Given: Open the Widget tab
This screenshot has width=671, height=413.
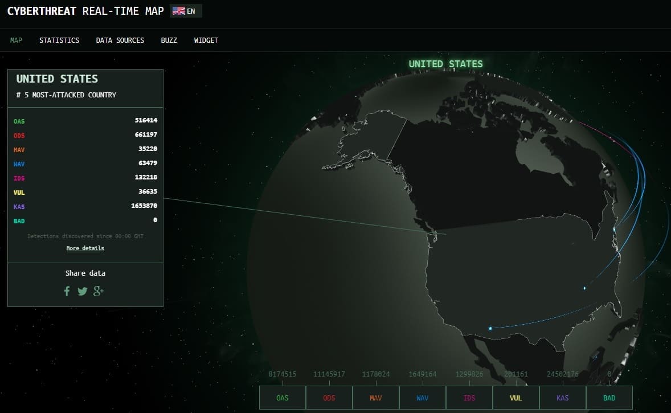Looking at the screenshot, I should point(206,40).
